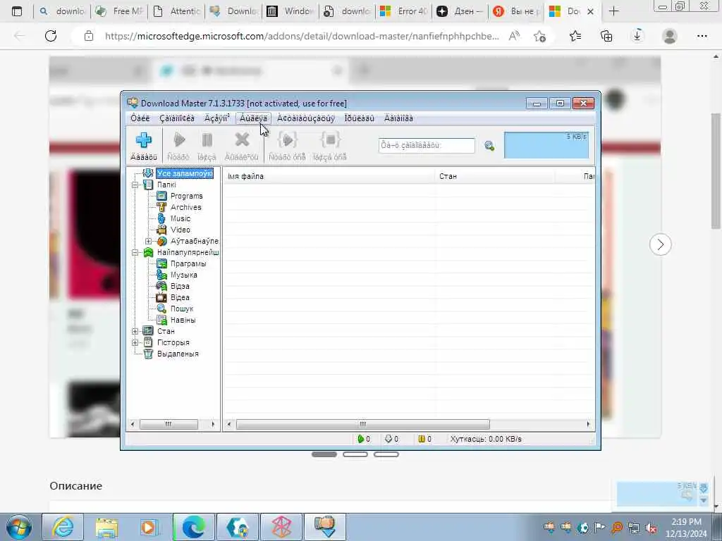Expand the Стан tree node
This screenshot has width=722, height=541.
click(x=135, y=331)
